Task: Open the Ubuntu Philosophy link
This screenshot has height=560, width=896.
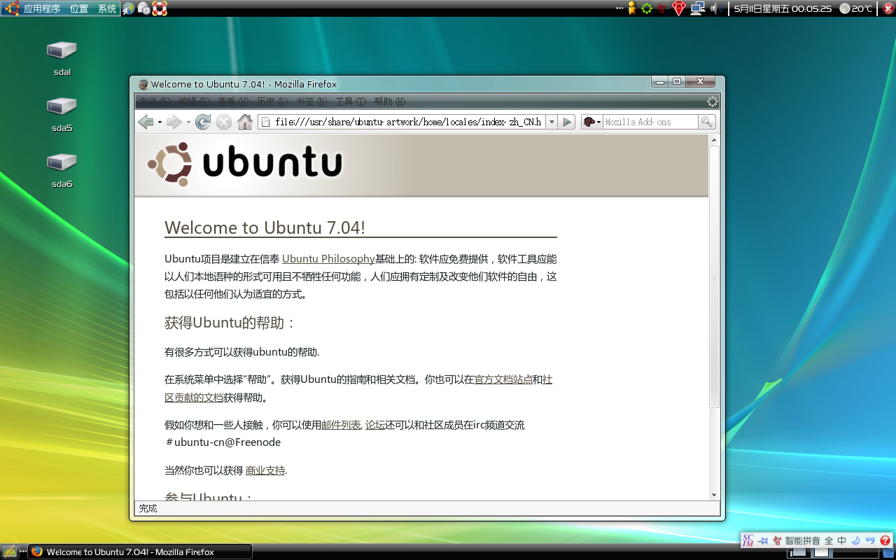Action: click(x=328, y=259)
